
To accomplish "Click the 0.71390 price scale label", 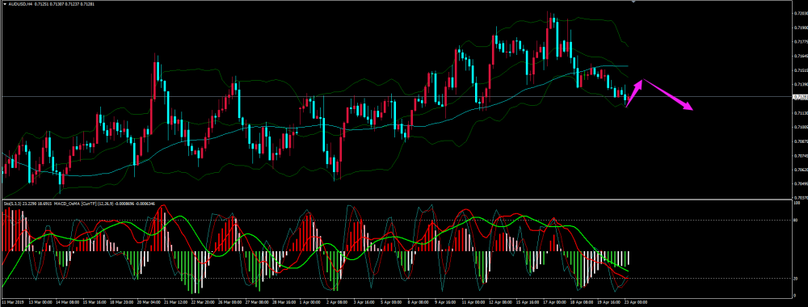I will coord(802,84).
